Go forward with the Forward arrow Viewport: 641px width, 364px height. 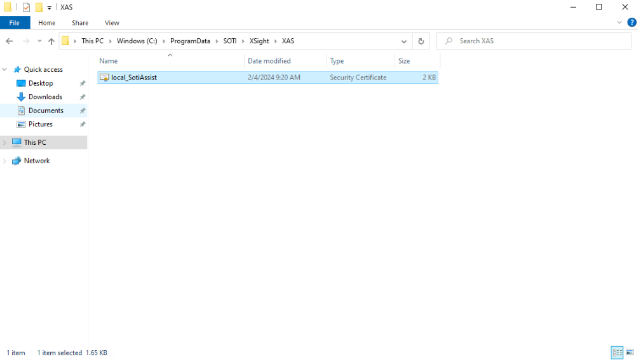pos(26,41)
